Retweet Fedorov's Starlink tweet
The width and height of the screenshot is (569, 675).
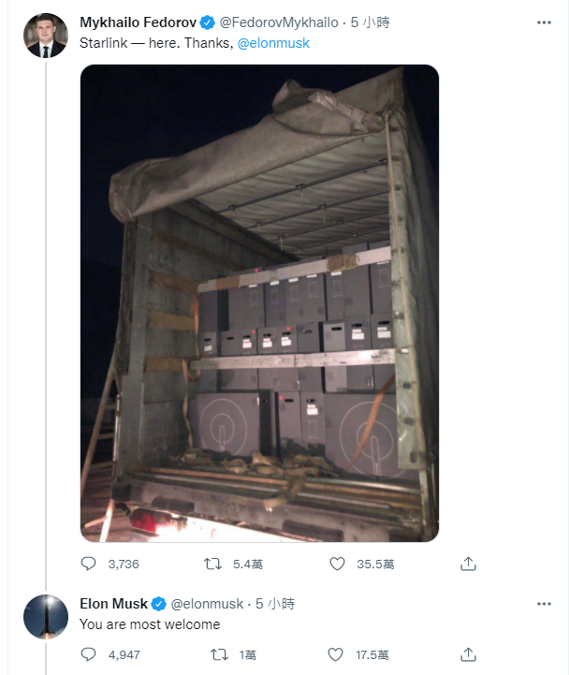pos(213,564)
